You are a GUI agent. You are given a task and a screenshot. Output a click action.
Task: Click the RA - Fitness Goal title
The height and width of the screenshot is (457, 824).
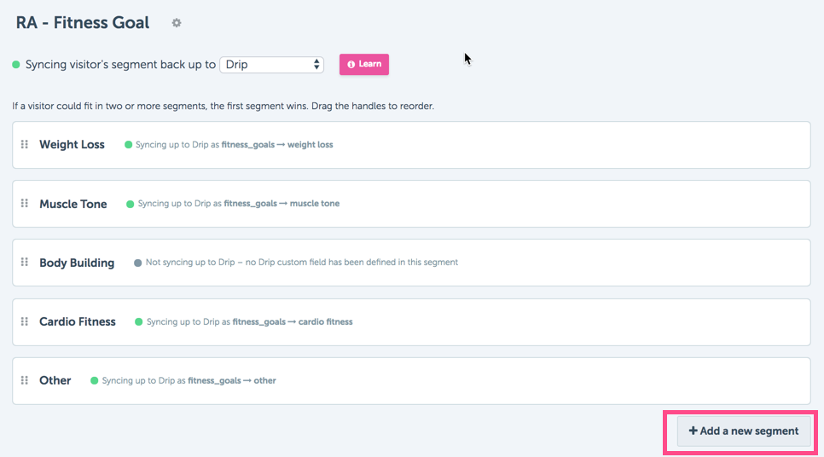point(83,22)
